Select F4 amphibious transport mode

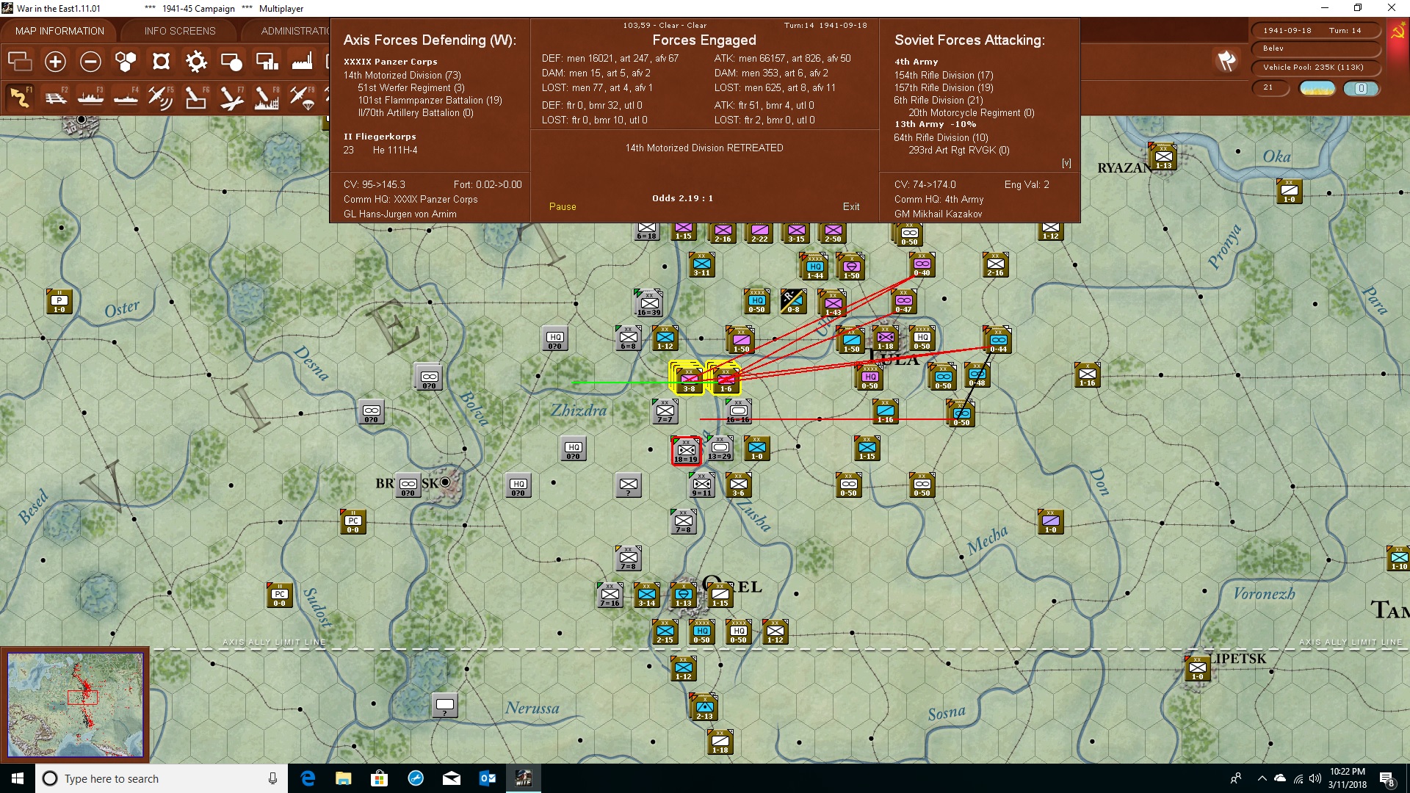point(126,97)
